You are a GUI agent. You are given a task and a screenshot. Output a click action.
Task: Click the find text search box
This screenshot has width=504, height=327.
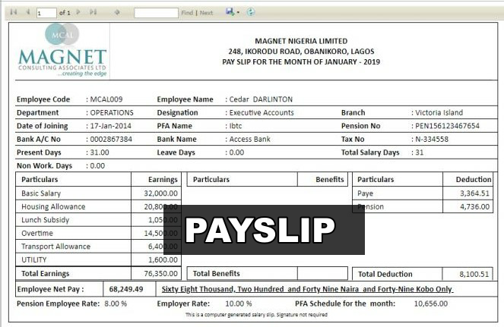(156, 13)
